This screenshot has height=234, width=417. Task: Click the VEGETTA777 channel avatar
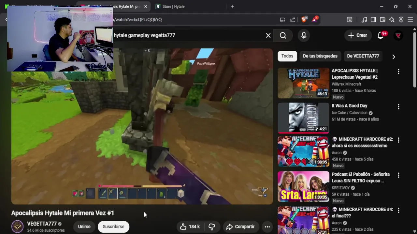18,227
